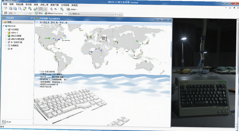
Task: Click the colorful stacked window layers icon
Action: coord(25,9)
